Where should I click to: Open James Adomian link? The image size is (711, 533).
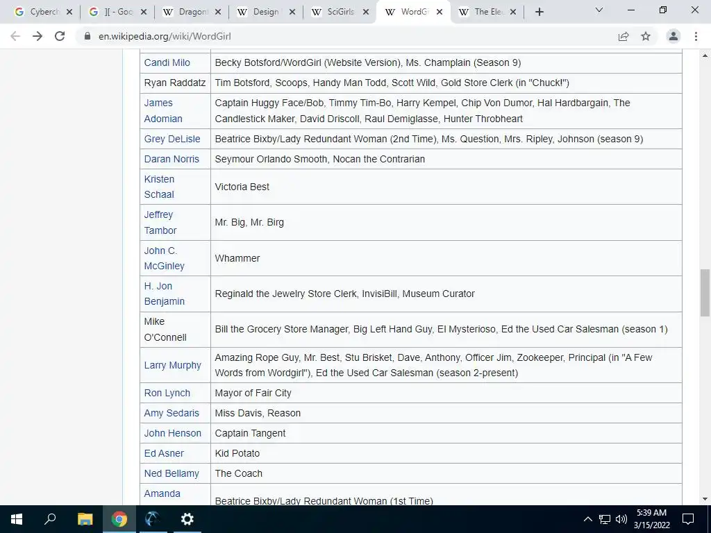coord(163,110)
